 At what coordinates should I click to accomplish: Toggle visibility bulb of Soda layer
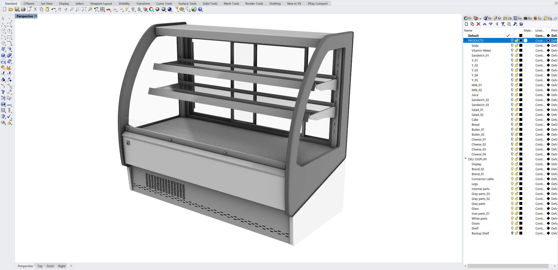[x=512, y=45]
